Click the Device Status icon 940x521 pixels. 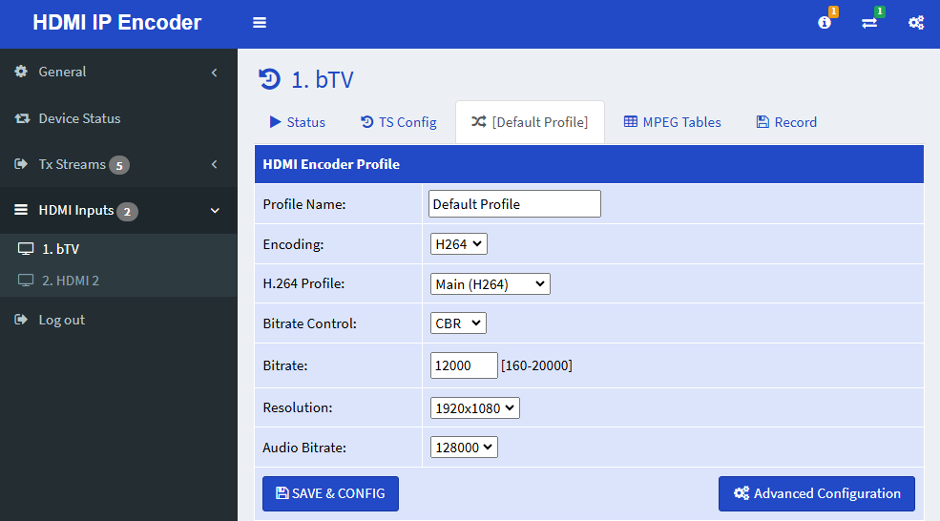(x=22, y=118)
